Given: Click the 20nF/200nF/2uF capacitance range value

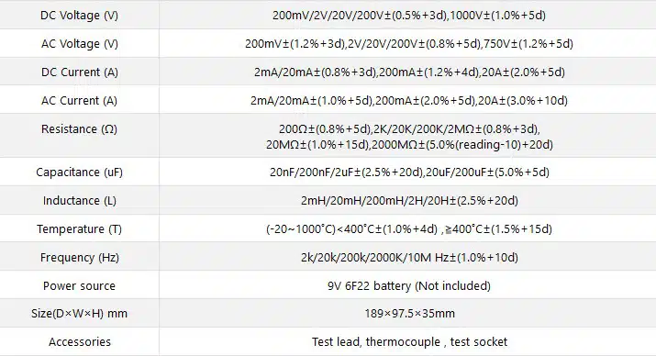Looking at the screenshot, I should [409, 172].
